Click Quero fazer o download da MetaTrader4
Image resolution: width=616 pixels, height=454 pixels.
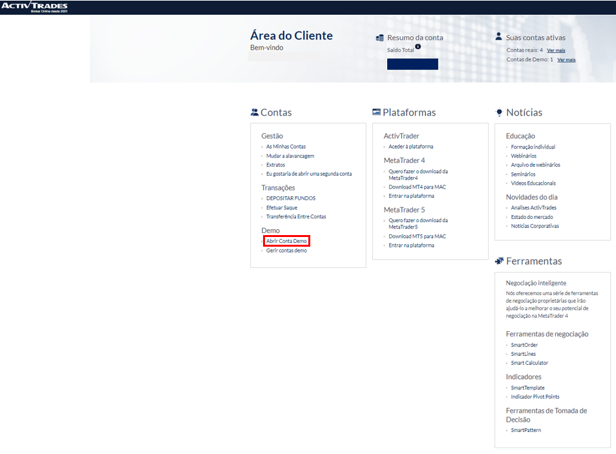pyautogui.click(x=418, y=174)
